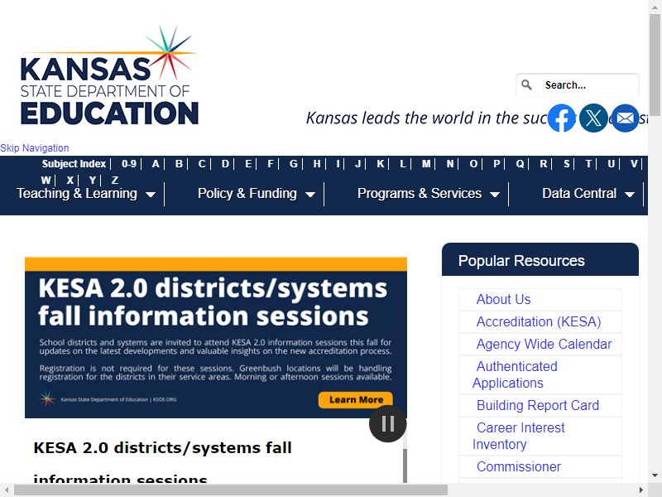Select letter W in subject index
The image size is (662, 497).
pyautogui.click(x=46, y=180)
